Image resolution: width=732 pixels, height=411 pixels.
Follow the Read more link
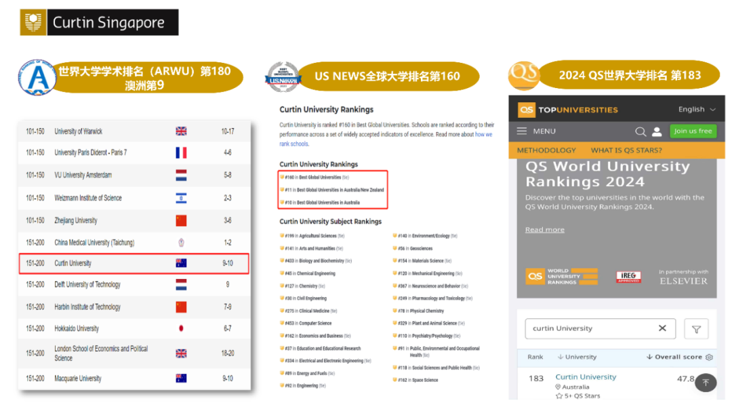(544, 230)
